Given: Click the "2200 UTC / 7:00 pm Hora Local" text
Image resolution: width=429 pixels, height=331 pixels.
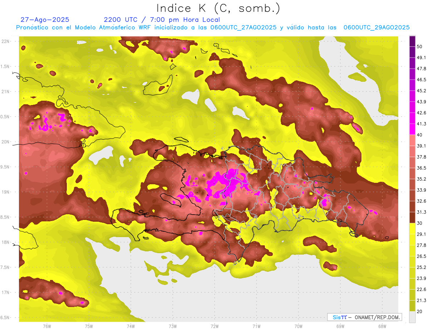Looking at the screenshot, I should [162, 20].
